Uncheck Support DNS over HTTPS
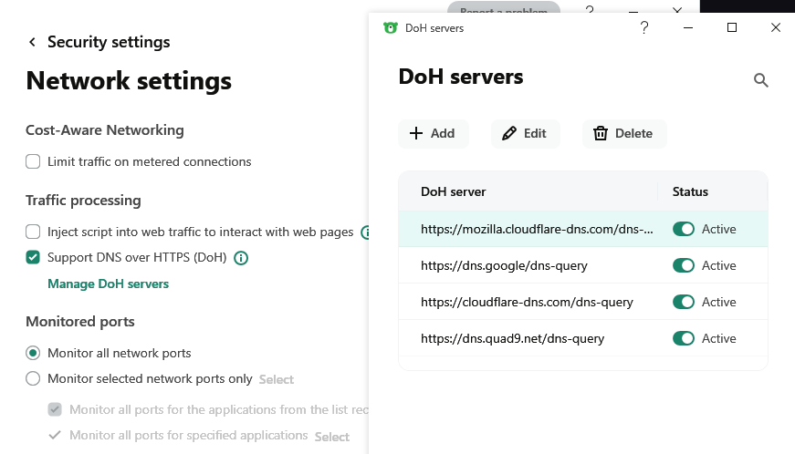The width and height of the screenshot is (795, 454). point(33,257)
